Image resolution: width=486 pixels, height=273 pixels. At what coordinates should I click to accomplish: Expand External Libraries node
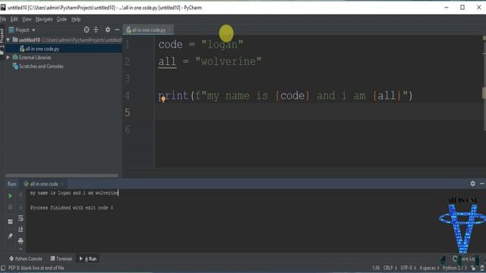pyautogui.click(x=8, y=58)
